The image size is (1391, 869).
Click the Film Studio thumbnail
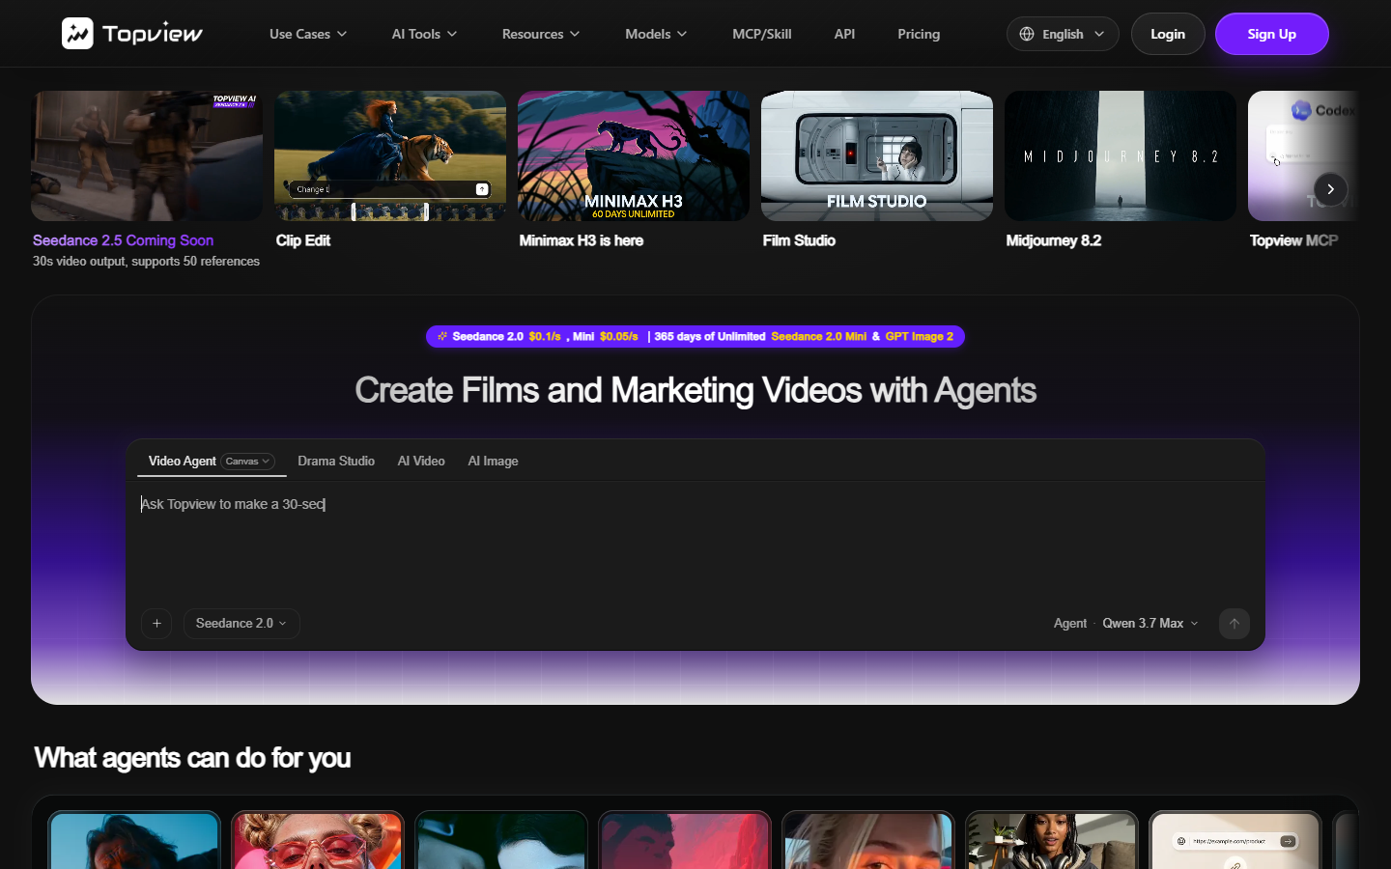[877, 156]
